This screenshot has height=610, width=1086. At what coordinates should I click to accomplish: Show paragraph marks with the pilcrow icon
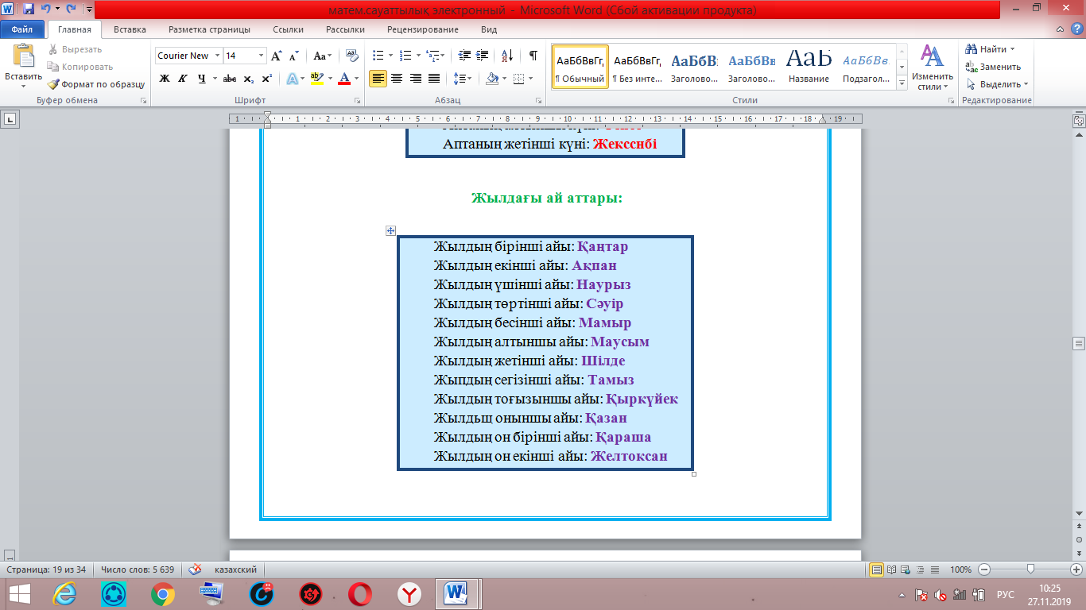533,56
